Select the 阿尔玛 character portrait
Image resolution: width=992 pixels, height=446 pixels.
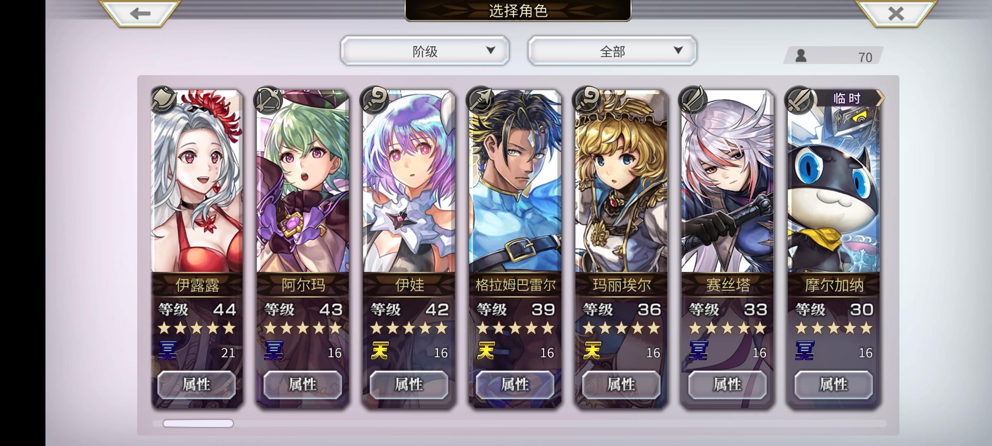click(303, 182)
